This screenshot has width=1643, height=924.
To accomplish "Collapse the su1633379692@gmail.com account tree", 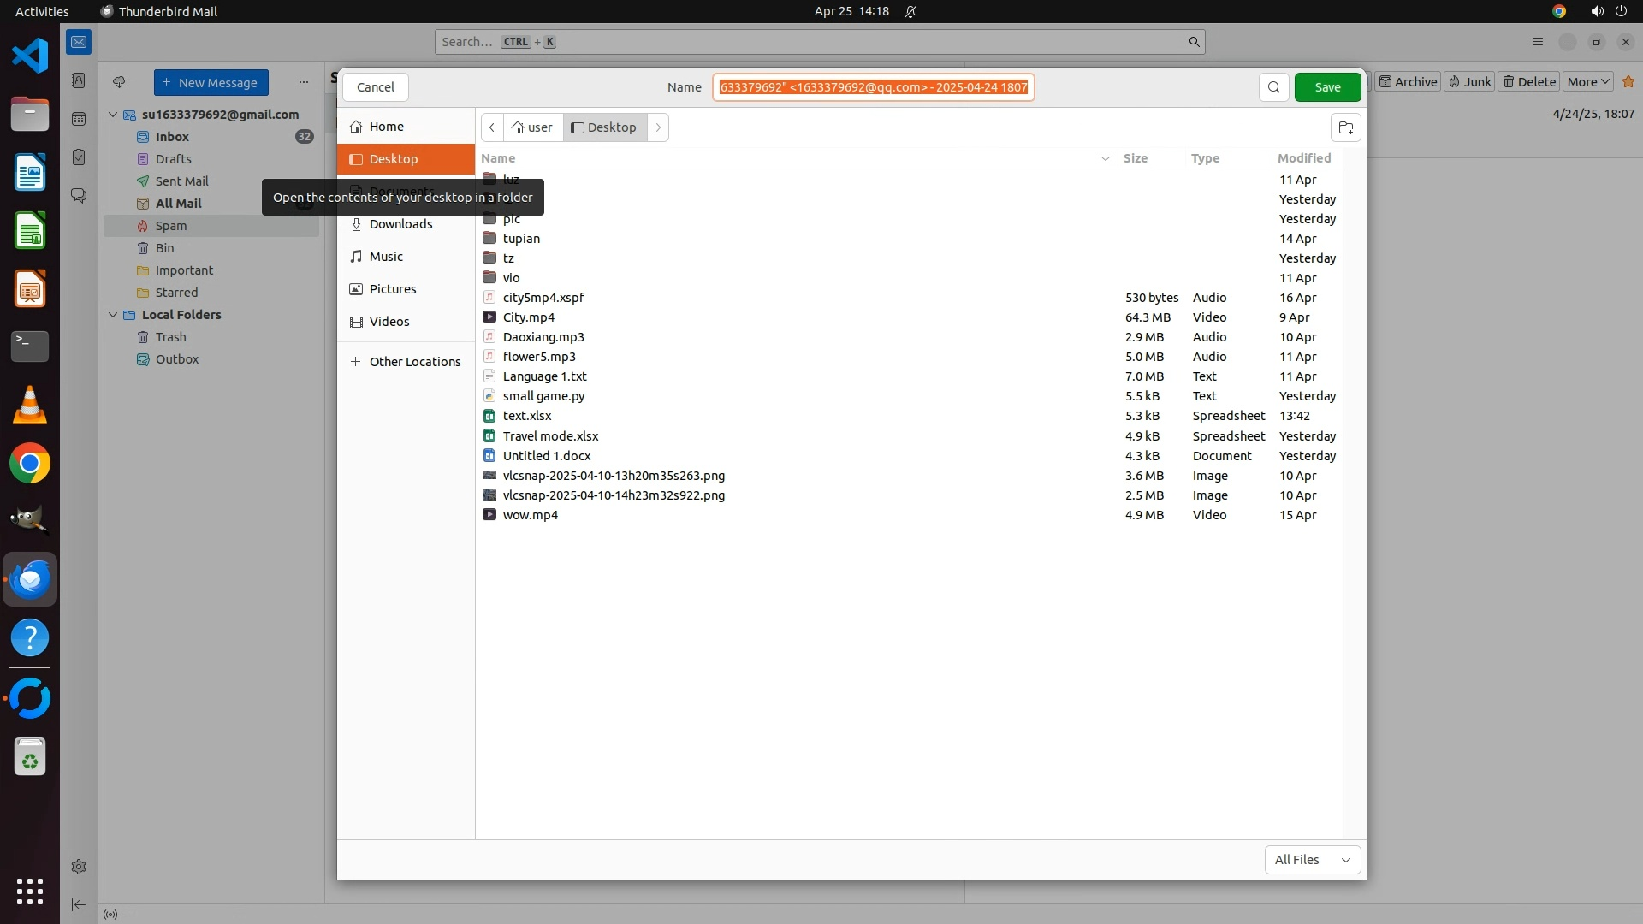I will click(113, 115).
